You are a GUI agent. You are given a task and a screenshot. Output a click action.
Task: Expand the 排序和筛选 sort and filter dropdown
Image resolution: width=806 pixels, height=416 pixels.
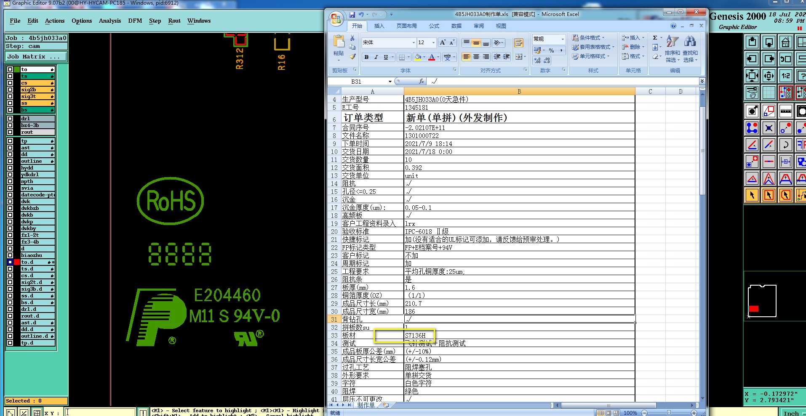(672, 50)
